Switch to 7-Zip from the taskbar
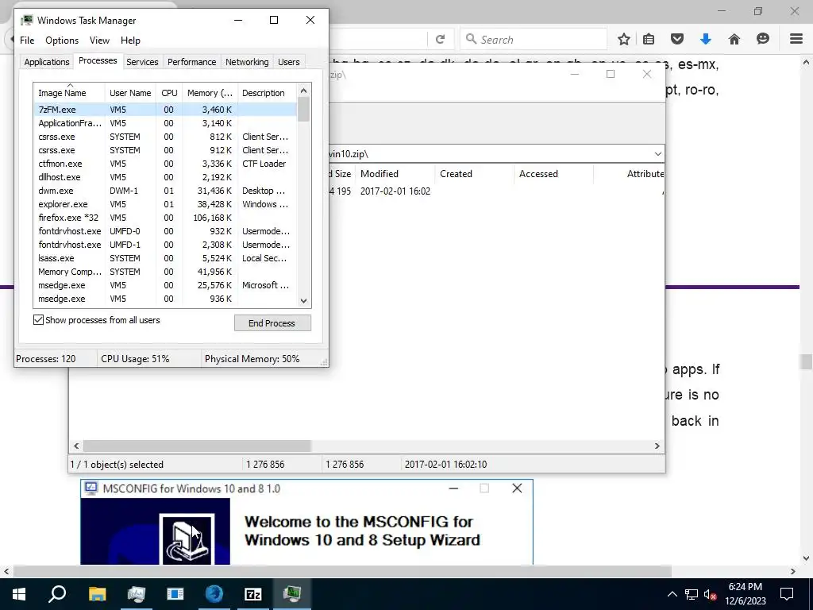Viewport: 813px width, 610px height. point(252,594)
